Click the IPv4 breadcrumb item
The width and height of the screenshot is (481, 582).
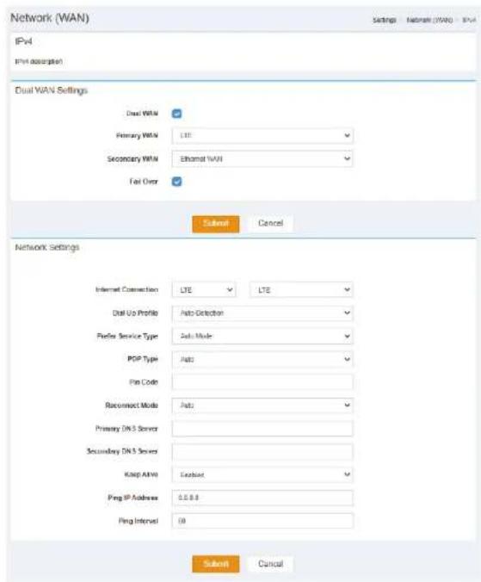tap(469, 20)
